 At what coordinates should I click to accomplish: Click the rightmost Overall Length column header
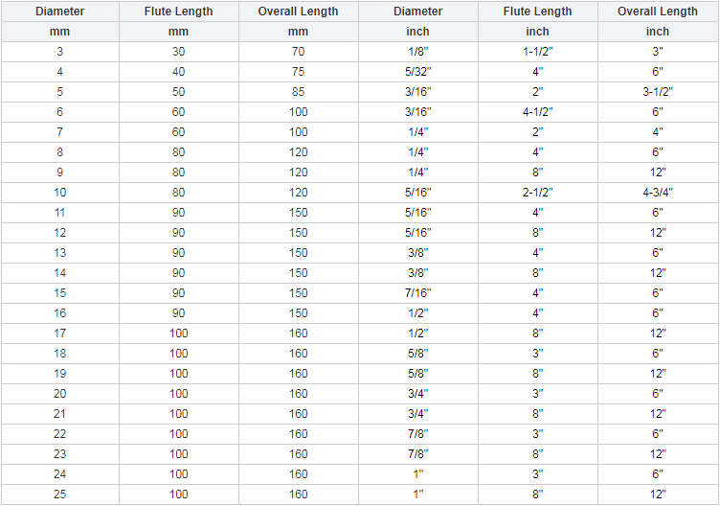pos(657,11)
